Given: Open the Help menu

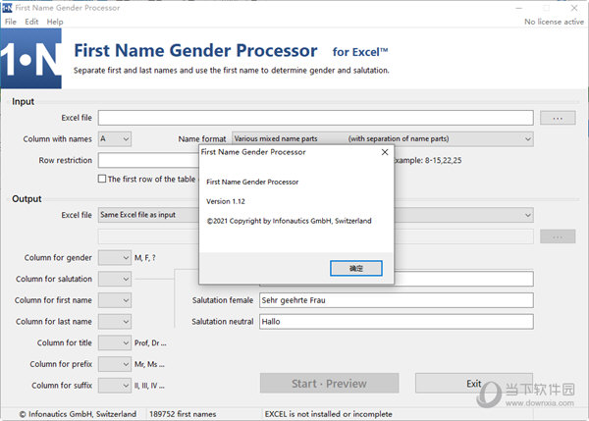Looking at the screenshot, I should click(x=55, y=22).
